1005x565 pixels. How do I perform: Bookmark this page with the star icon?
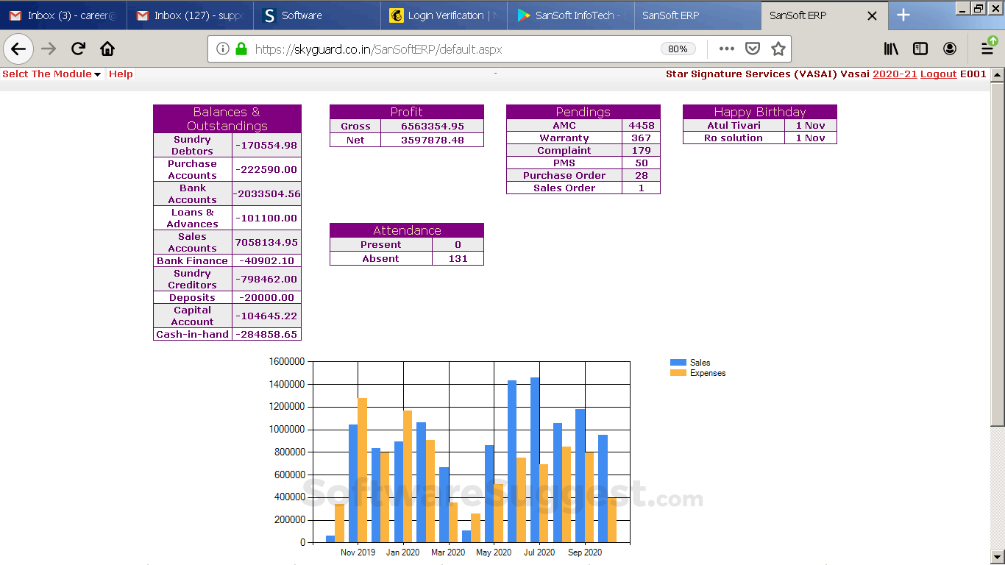coord(778,49)
